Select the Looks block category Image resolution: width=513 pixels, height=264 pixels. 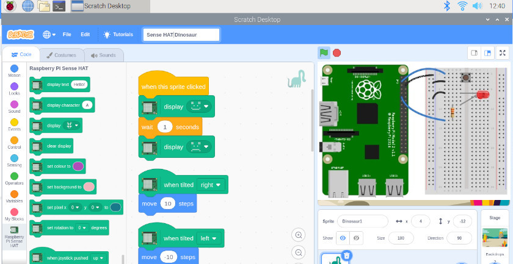[15, 89]
